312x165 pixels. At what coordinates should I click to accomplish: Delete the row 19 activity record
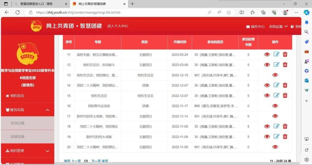(285, 137)
